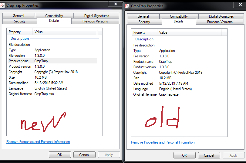Image resolution: width=246 pixels, height=163 pixels.
Task: Click the Property column header in left dialog
Action: point(15,32)
